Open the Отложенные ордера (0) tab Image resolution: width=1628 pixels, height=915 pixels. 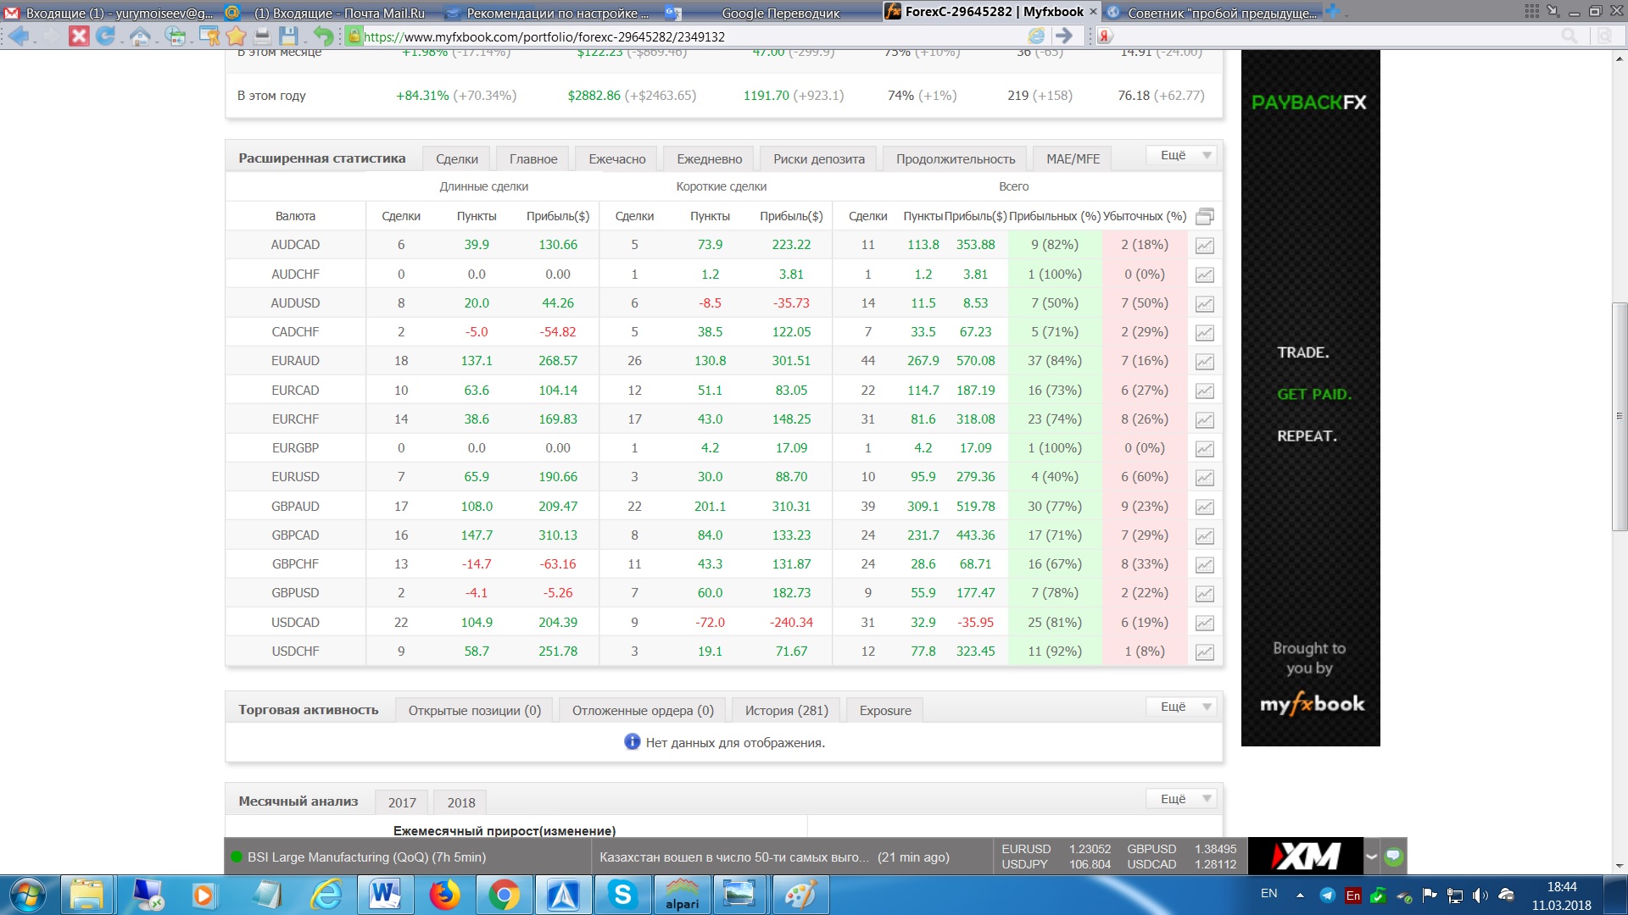[x=643, y=710]
